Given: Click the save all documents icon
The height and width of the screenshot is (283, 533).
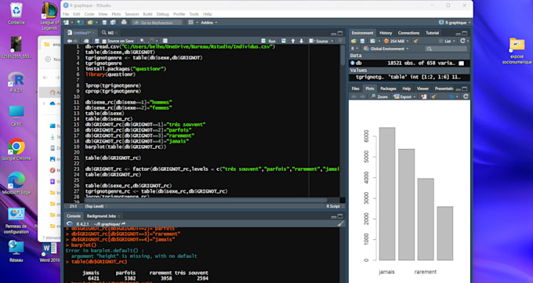Looking at the screenshot, I should click(113, 23).
